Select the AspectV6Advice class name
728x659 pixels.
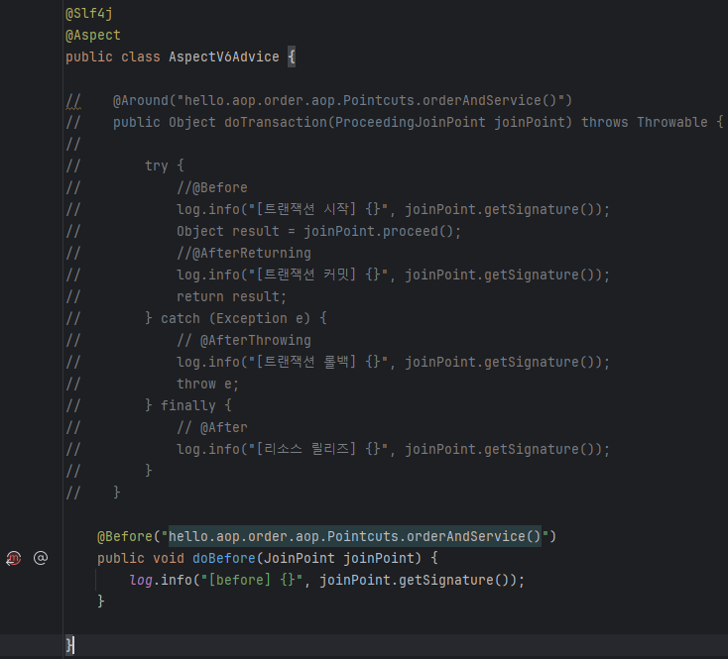[224, 57]
